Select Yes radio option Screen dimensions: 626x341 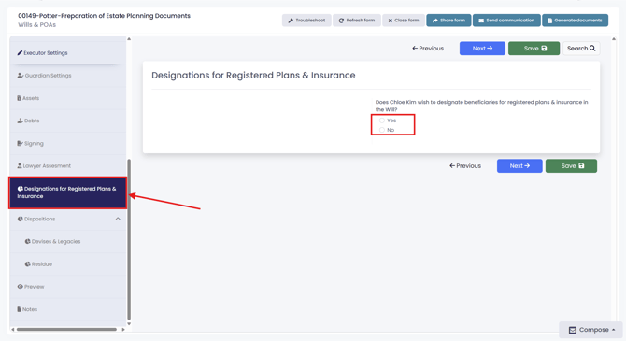click(x=382, y=121)
